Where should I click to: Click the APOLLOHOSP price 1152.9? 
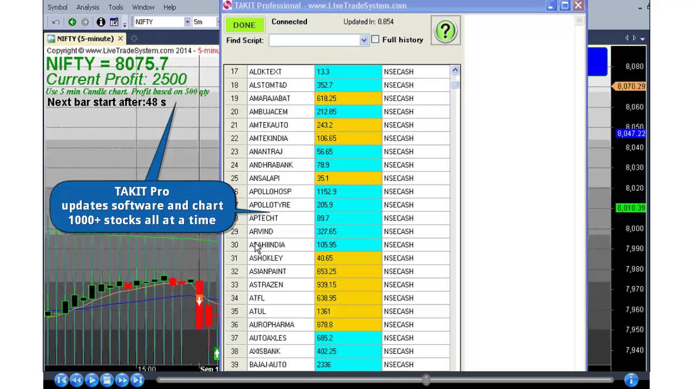[x=326, y=192]
